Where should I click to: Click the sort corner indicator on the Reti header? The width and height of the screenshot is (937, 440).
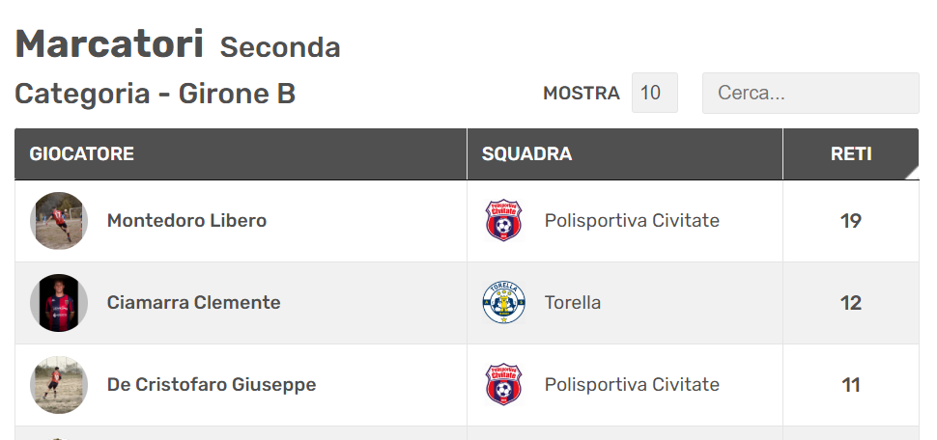[x=912, y=173]
